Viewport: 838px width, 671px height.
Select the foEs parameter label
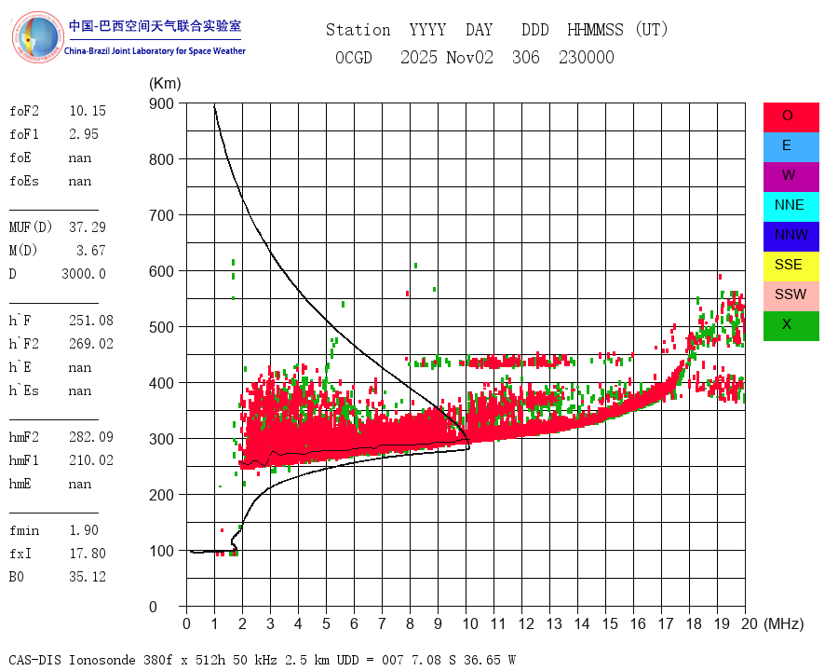click(24, 181)
